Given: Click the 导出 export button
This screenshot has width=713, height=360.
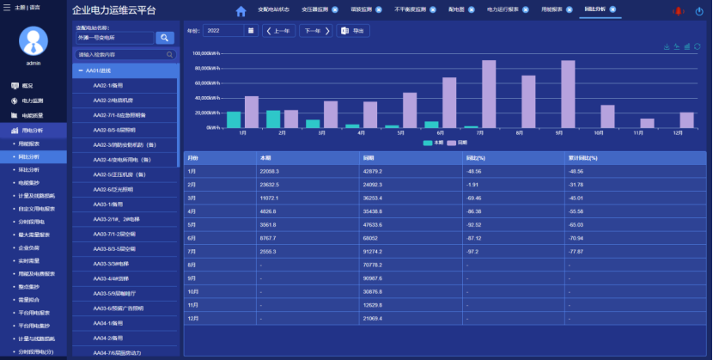Looking at the screenshot, I should (x=353, y=31).
